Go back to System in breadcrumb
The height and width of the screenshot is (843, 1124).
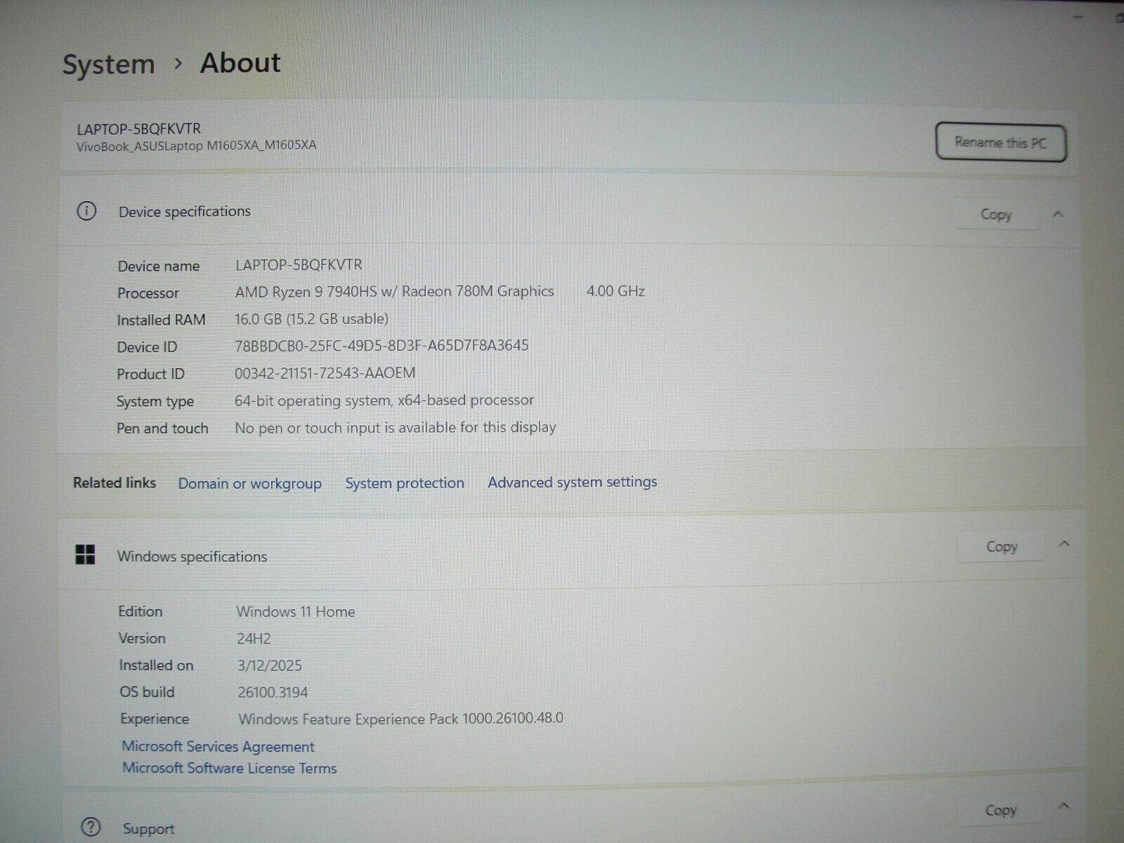108,64
